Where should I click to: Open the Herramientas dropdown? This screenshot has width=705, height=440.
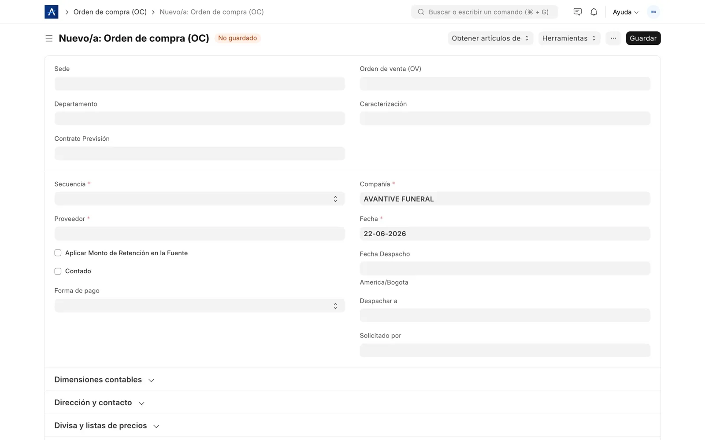569,38
